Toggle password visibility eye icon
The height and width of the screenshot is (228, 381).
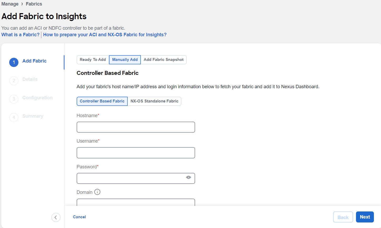tap(189, 177)
